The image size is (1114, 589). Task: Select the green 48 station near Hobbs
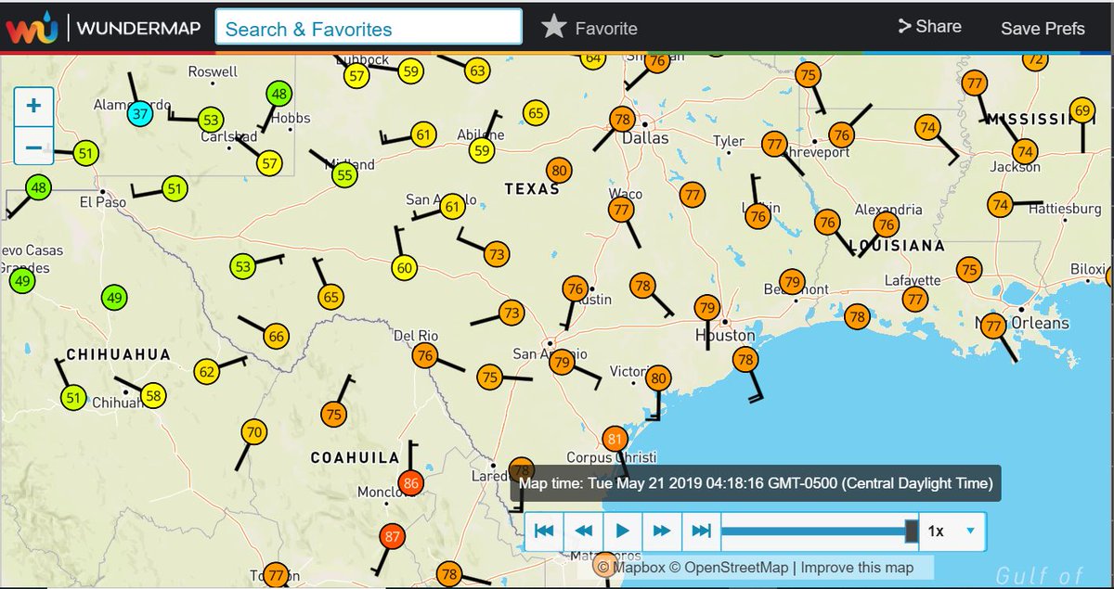[279, 94]
